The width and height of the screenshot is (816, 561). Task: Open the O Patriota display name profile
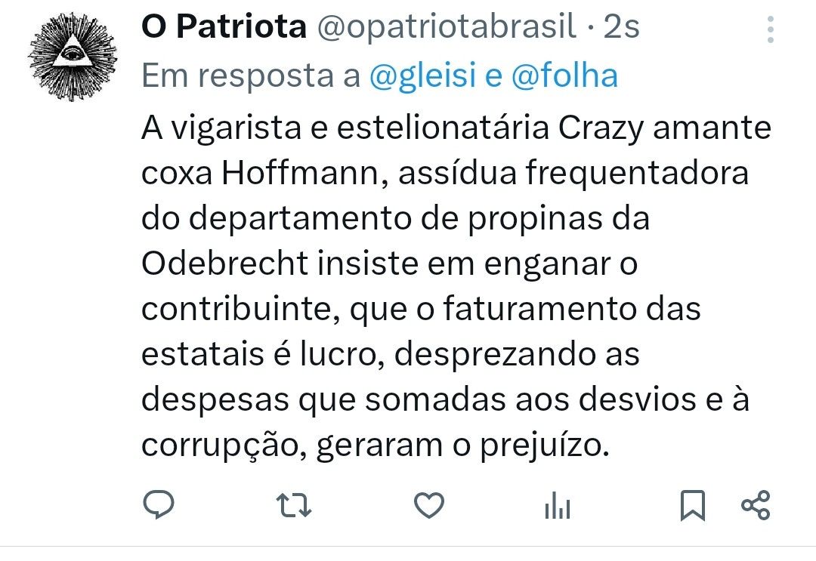[x=224, y=26]
